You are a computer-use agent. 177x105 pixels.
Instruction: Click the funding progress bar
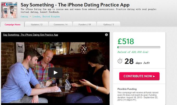click(139, 47)
